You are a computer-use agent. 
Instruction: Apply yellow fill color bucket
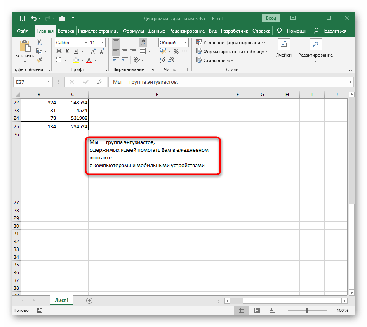click(x=76, y=60)
